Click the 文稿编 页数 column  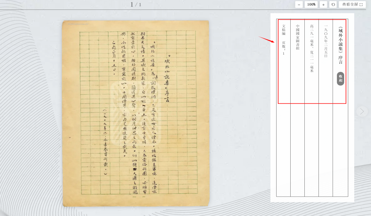click(284, 39)
